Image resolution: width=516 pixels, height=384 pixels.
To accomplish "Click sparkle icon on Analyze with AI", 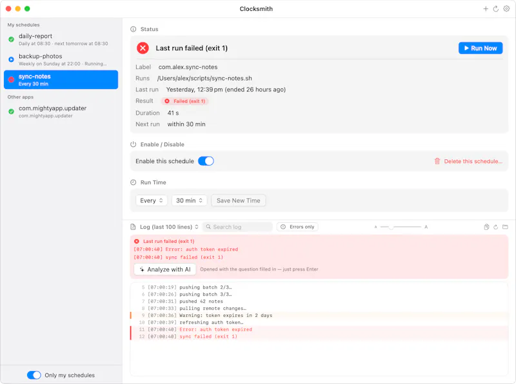I will click(142, 269).
